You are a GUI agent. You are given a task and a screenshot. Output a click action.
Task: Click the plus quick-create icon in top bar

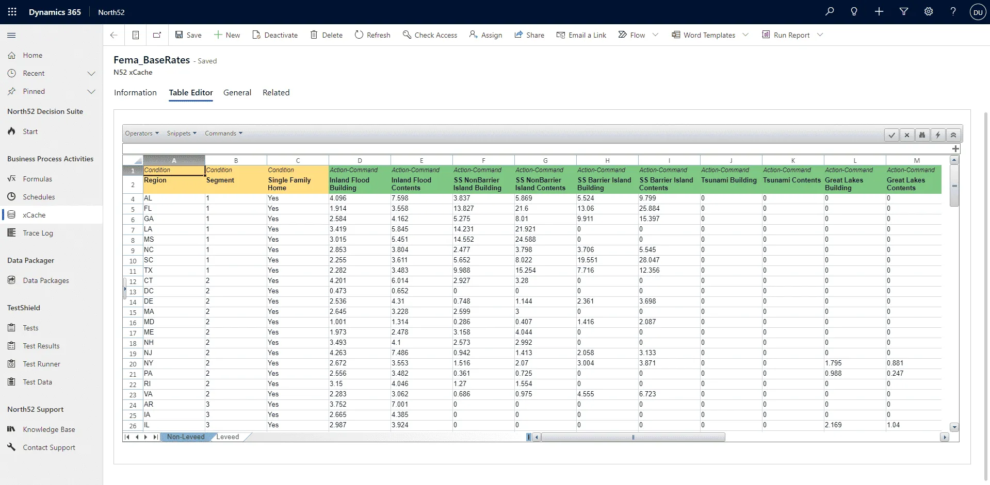[x=879, y=11]
